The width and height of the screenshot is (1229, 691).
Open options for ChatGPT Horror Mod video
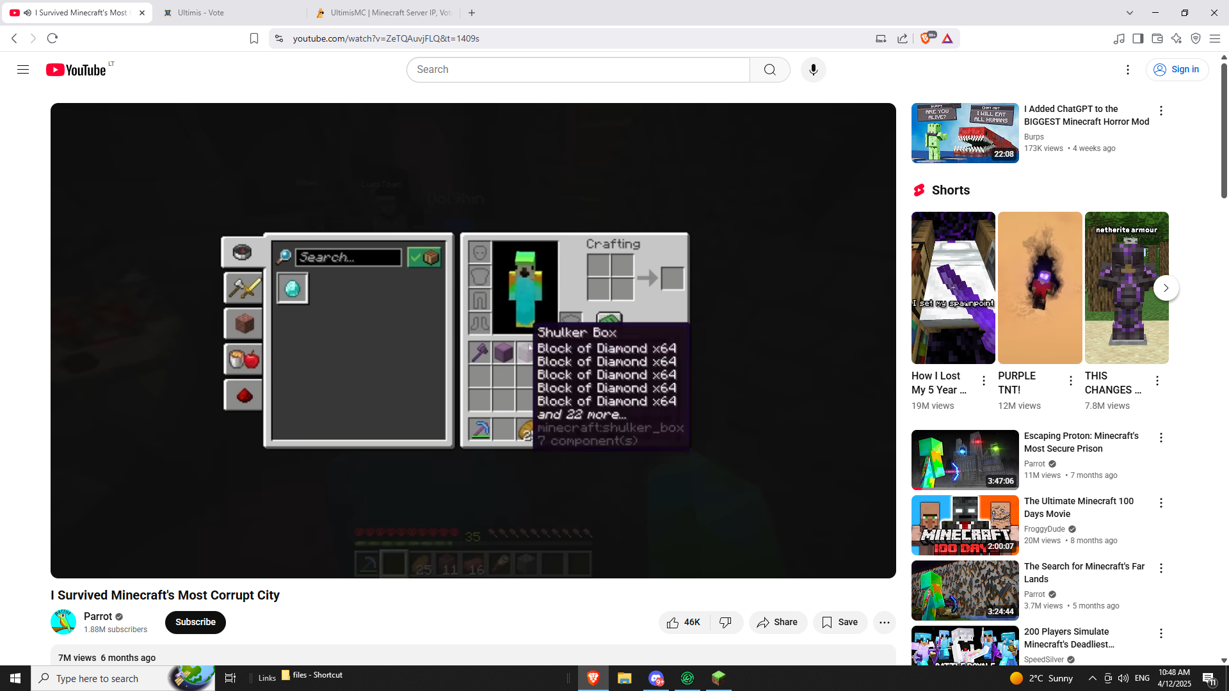[1161, 111]
